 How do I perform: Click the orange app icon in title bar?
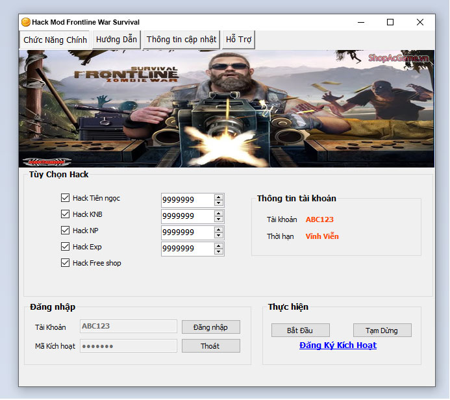26,22
